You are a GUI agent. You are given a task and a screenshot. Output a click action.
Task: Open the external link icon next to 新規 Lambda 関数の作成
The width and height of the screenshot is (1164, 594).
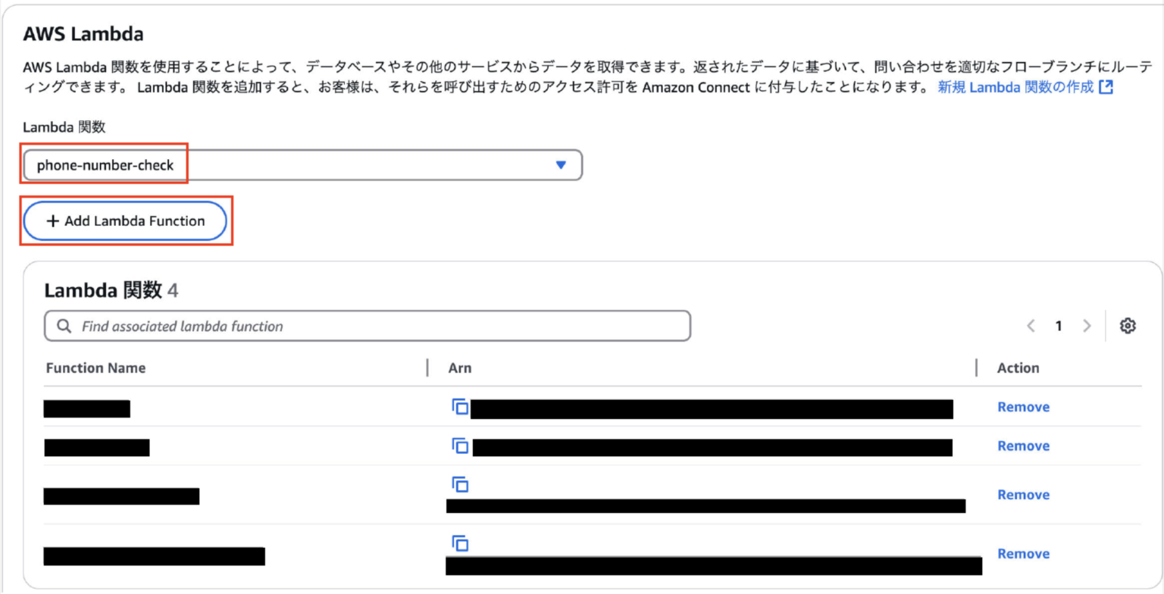[1107, 88]
